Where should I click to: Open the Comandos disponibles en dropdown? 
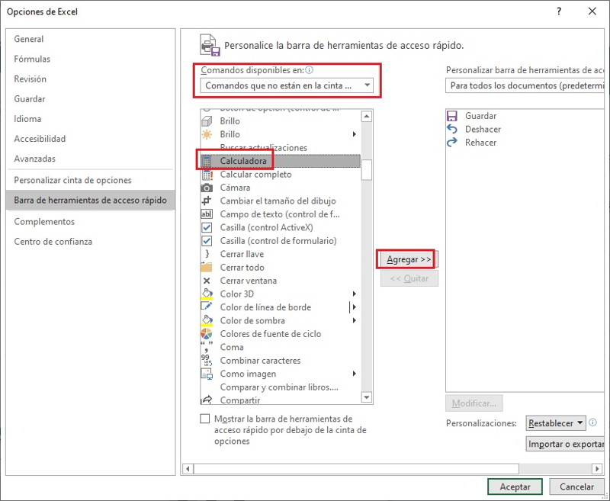click(287, 85)
